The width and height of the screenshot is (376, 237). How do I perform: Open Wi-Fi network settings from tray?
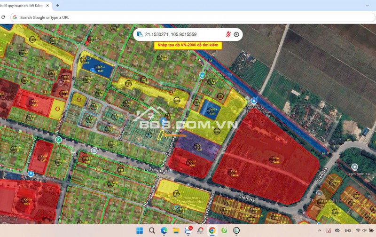[358, 230]
